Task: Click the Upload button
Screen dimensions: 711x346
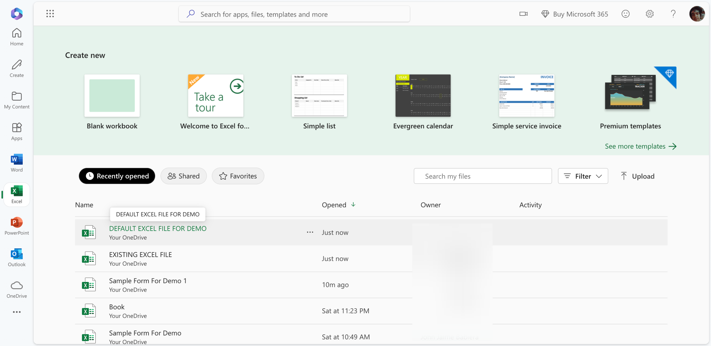Action: (x=637, y=176)
